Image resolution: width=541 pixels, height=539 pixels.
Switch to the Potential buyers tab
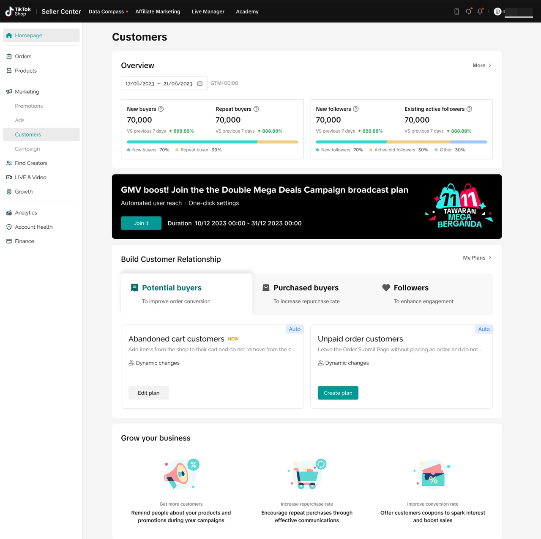coord(186,294)
